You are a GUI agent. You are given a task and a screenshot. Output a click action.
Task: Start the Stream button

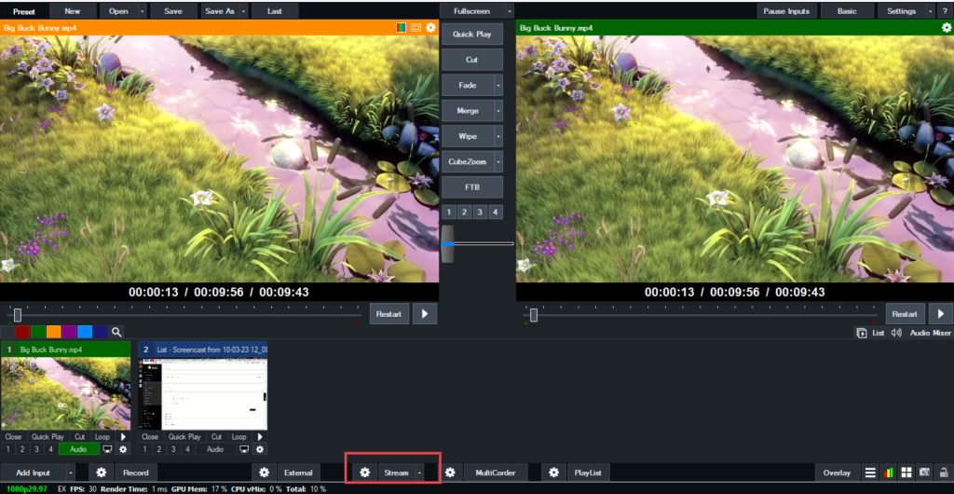click(x=396, y=473)
